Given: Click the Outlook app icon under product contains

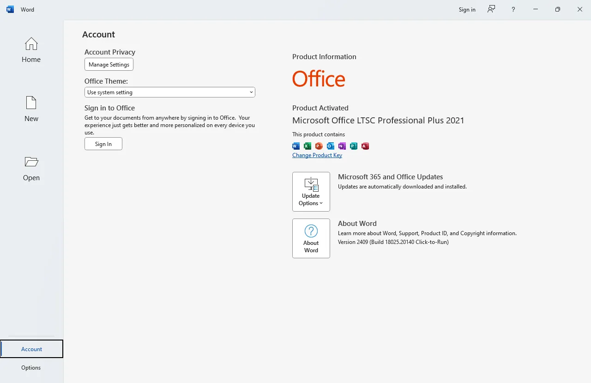Looking at the screenshot, I should click(331, 146).
